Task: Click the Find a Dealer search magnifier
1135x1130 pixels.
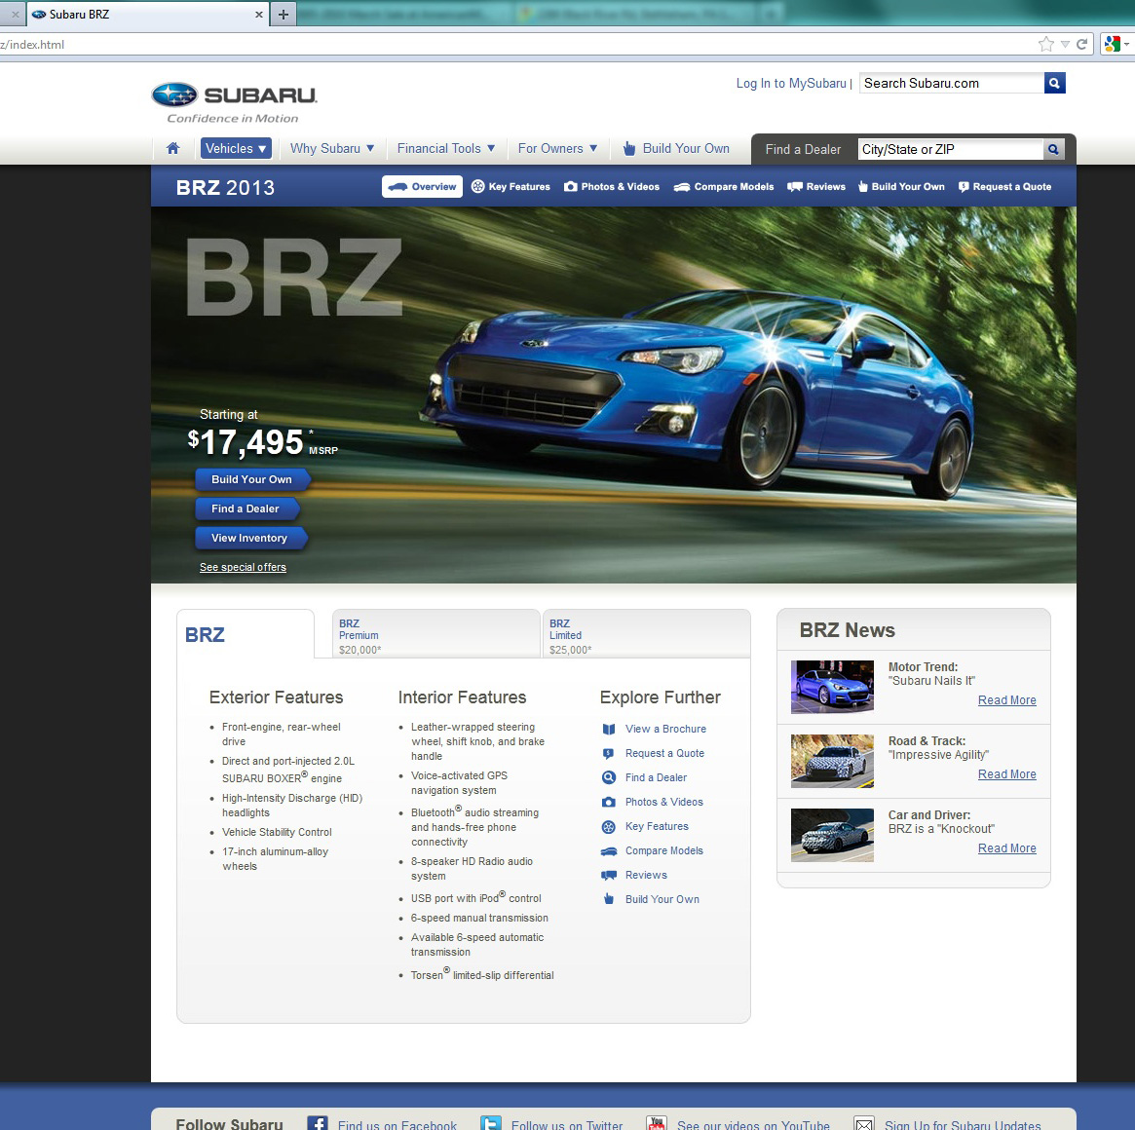Action: (x=1053, y=149)
